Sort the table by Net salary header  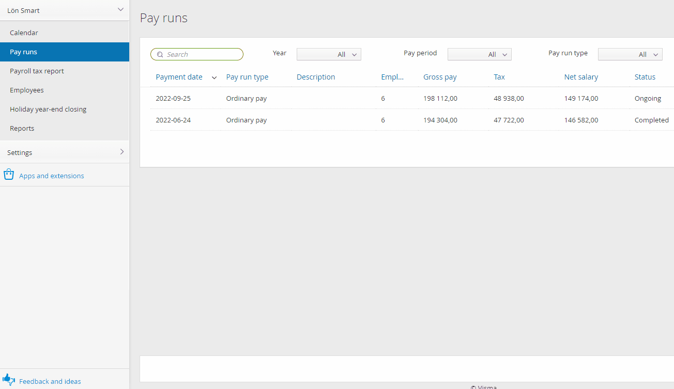(581, 77)
